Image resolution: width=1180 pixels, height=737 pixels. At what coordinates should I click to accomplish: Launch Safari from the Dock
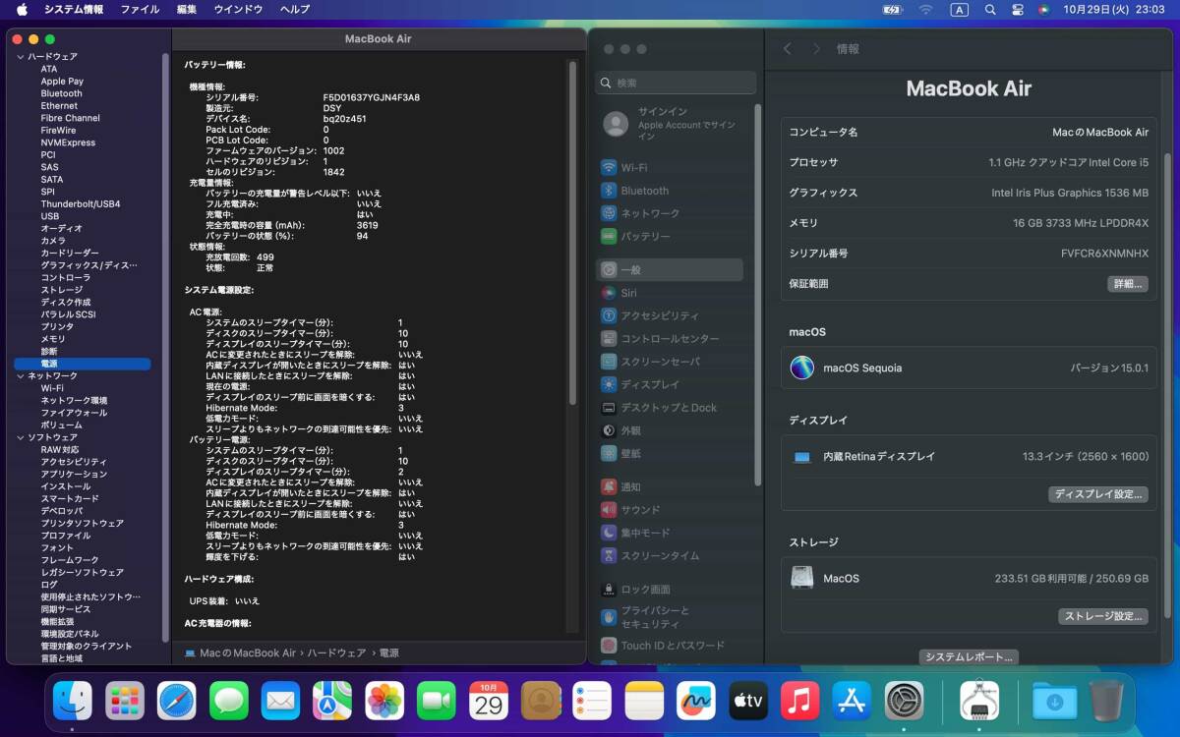tap(177, 701)
